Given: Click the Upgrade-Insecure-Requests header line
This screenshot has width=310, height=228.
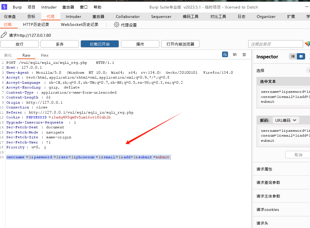Looking at the screenshot, I should tap(41, 122).
